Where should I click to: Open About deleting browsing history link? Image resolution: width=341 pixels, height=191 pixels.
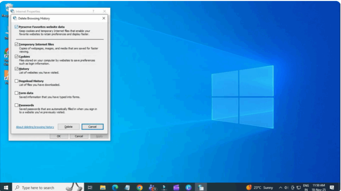click(35, 127)
